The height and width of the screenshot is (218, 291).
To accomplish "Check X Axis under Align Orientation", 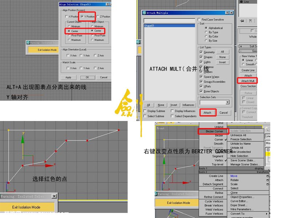I will point(68,56).
